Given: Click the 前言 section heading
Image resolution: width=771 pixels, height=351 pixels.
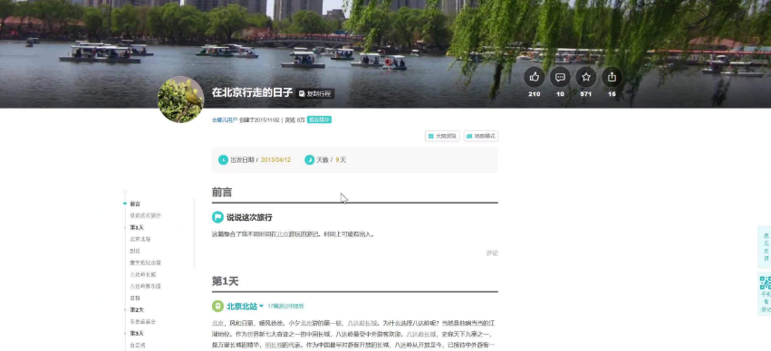Looking at the screenshot, I should (x=222, y=193).
